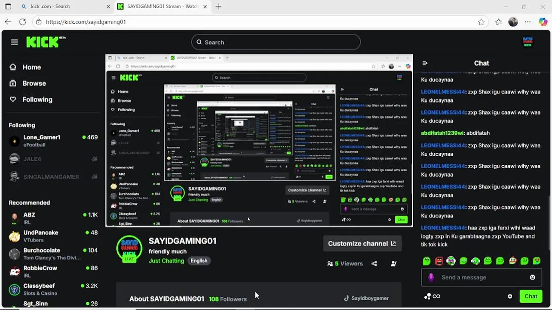The image size is (552, 310).
Task: Open tab actions menu icon
Action: coord(8,6)
